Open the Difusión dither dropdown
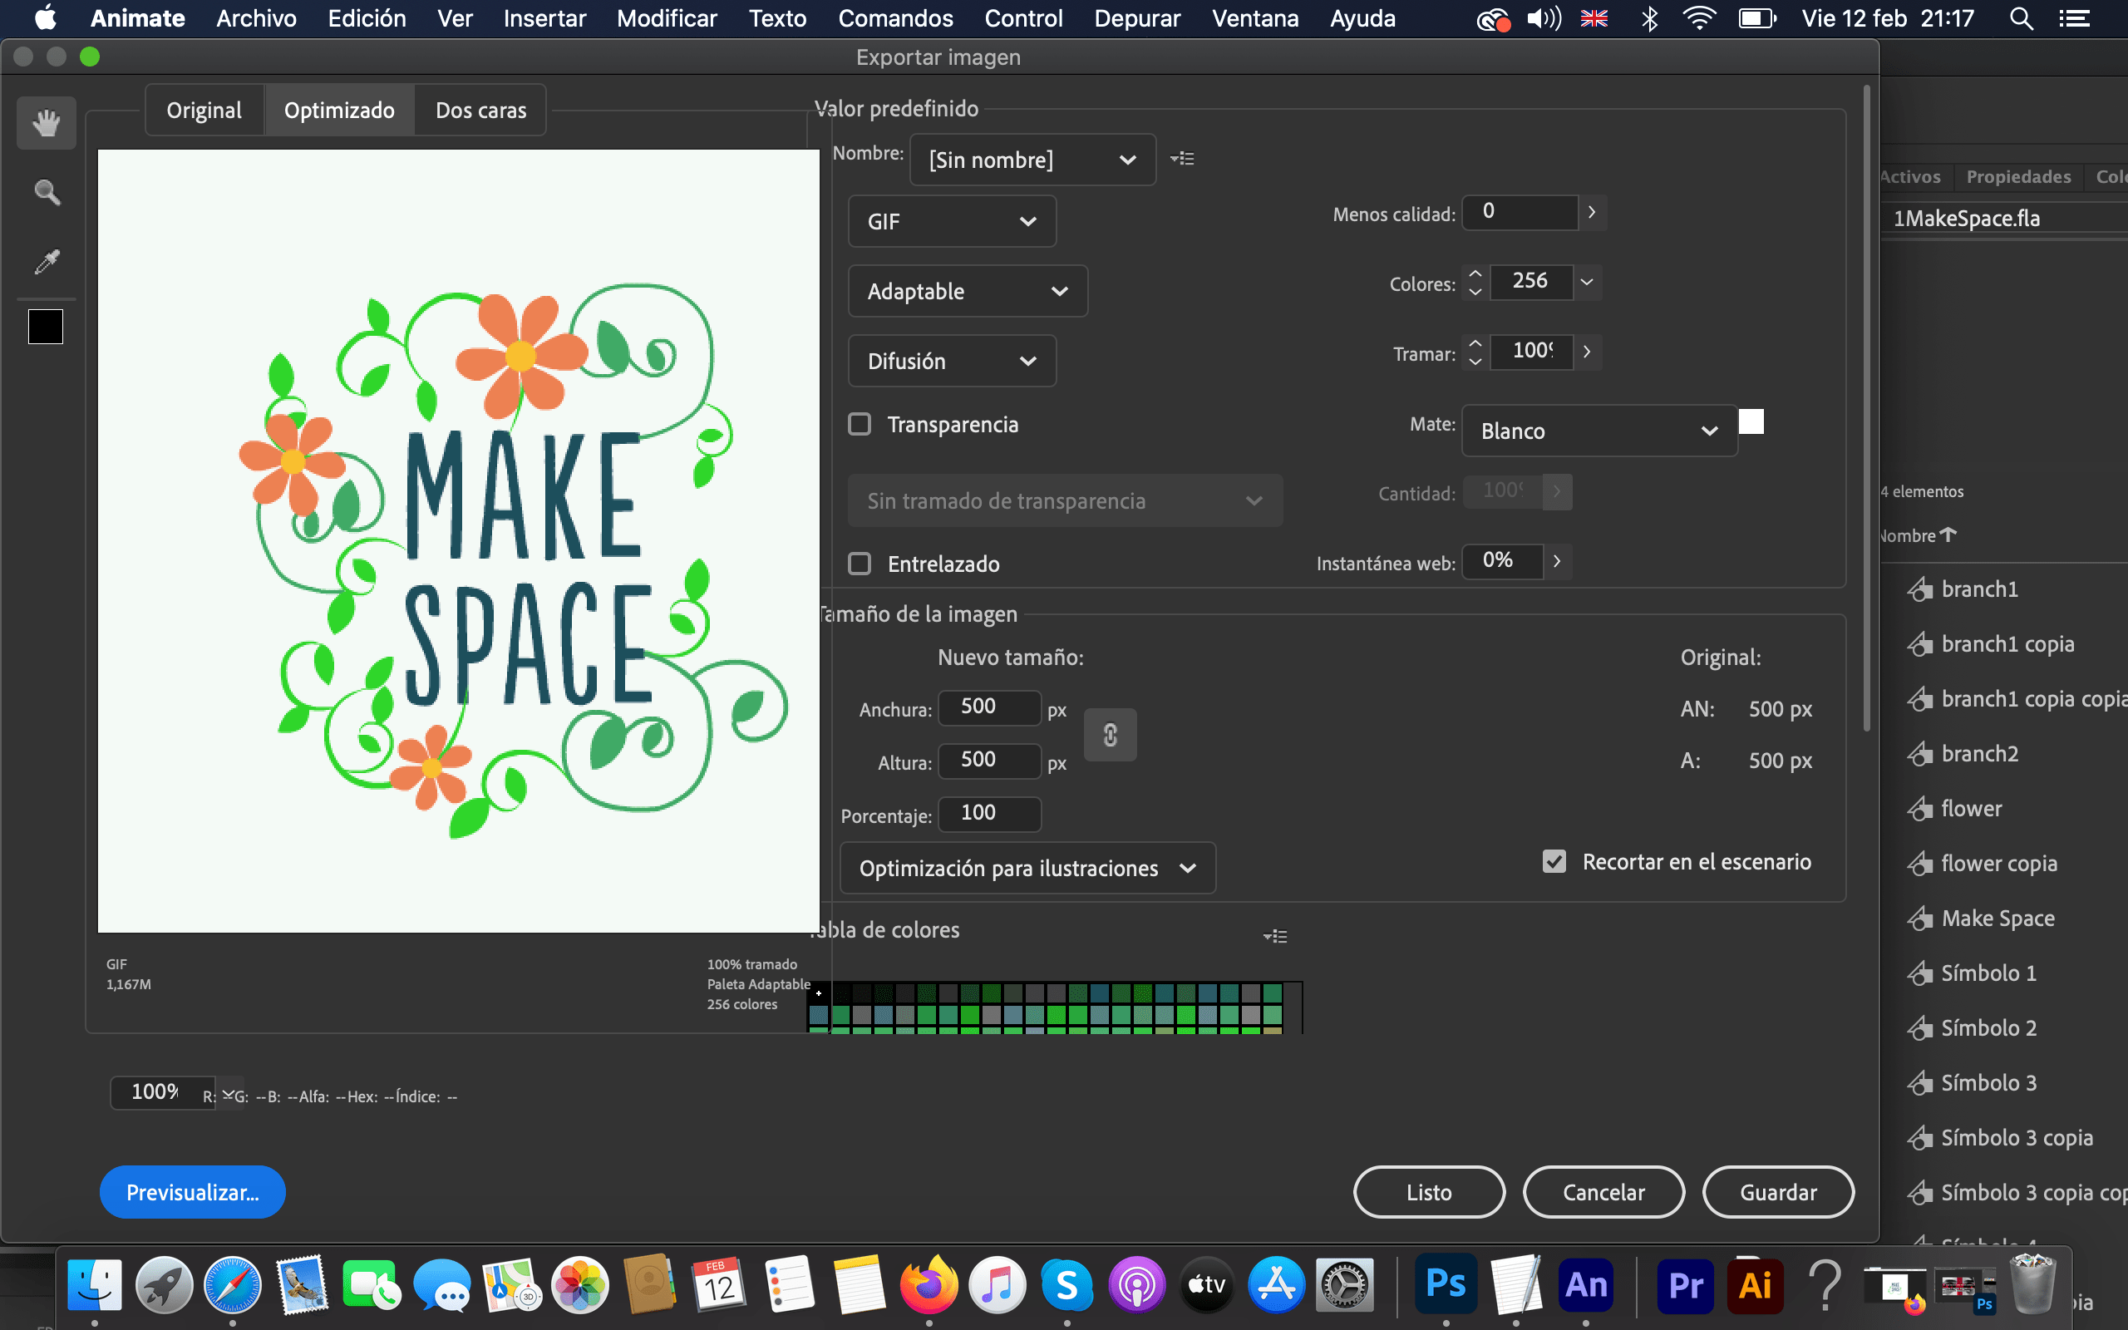The image size is (2128, 1330). [x=952, y=361]
